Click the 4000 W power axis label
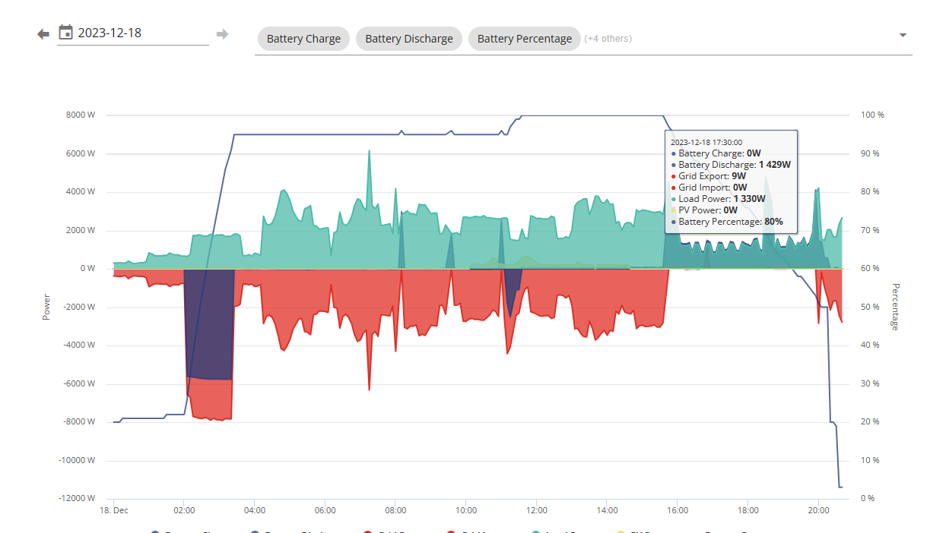930x533 pixels. [81, 192]
